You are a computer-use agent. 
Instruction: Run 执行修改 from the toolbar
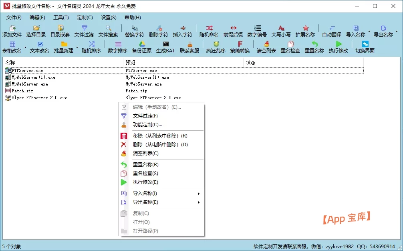point(339,47)
